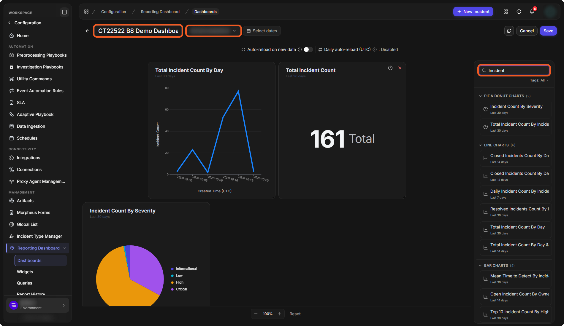The height and width of the screenshot is (326, 564).
Task: Remove the Total Incident Count widget
Action: [400, 68]
